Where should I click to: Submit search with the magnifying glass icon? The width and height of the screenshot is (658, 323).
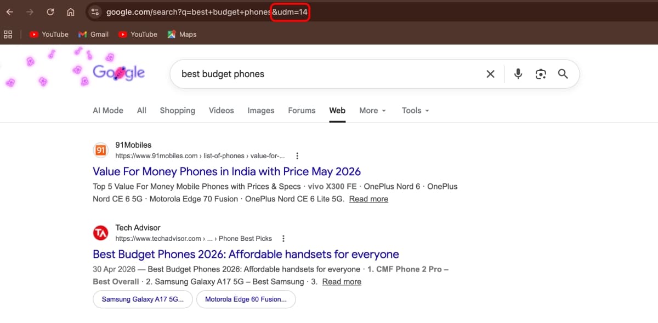(563, 74)
